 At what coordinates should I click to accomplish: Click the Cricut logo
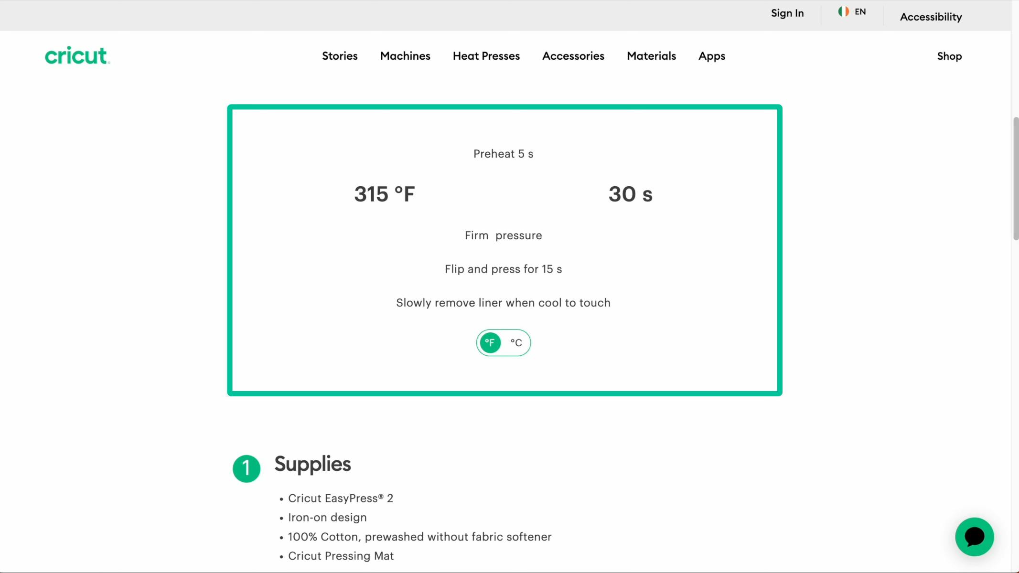pyautogui.click(x=77, y=55)
